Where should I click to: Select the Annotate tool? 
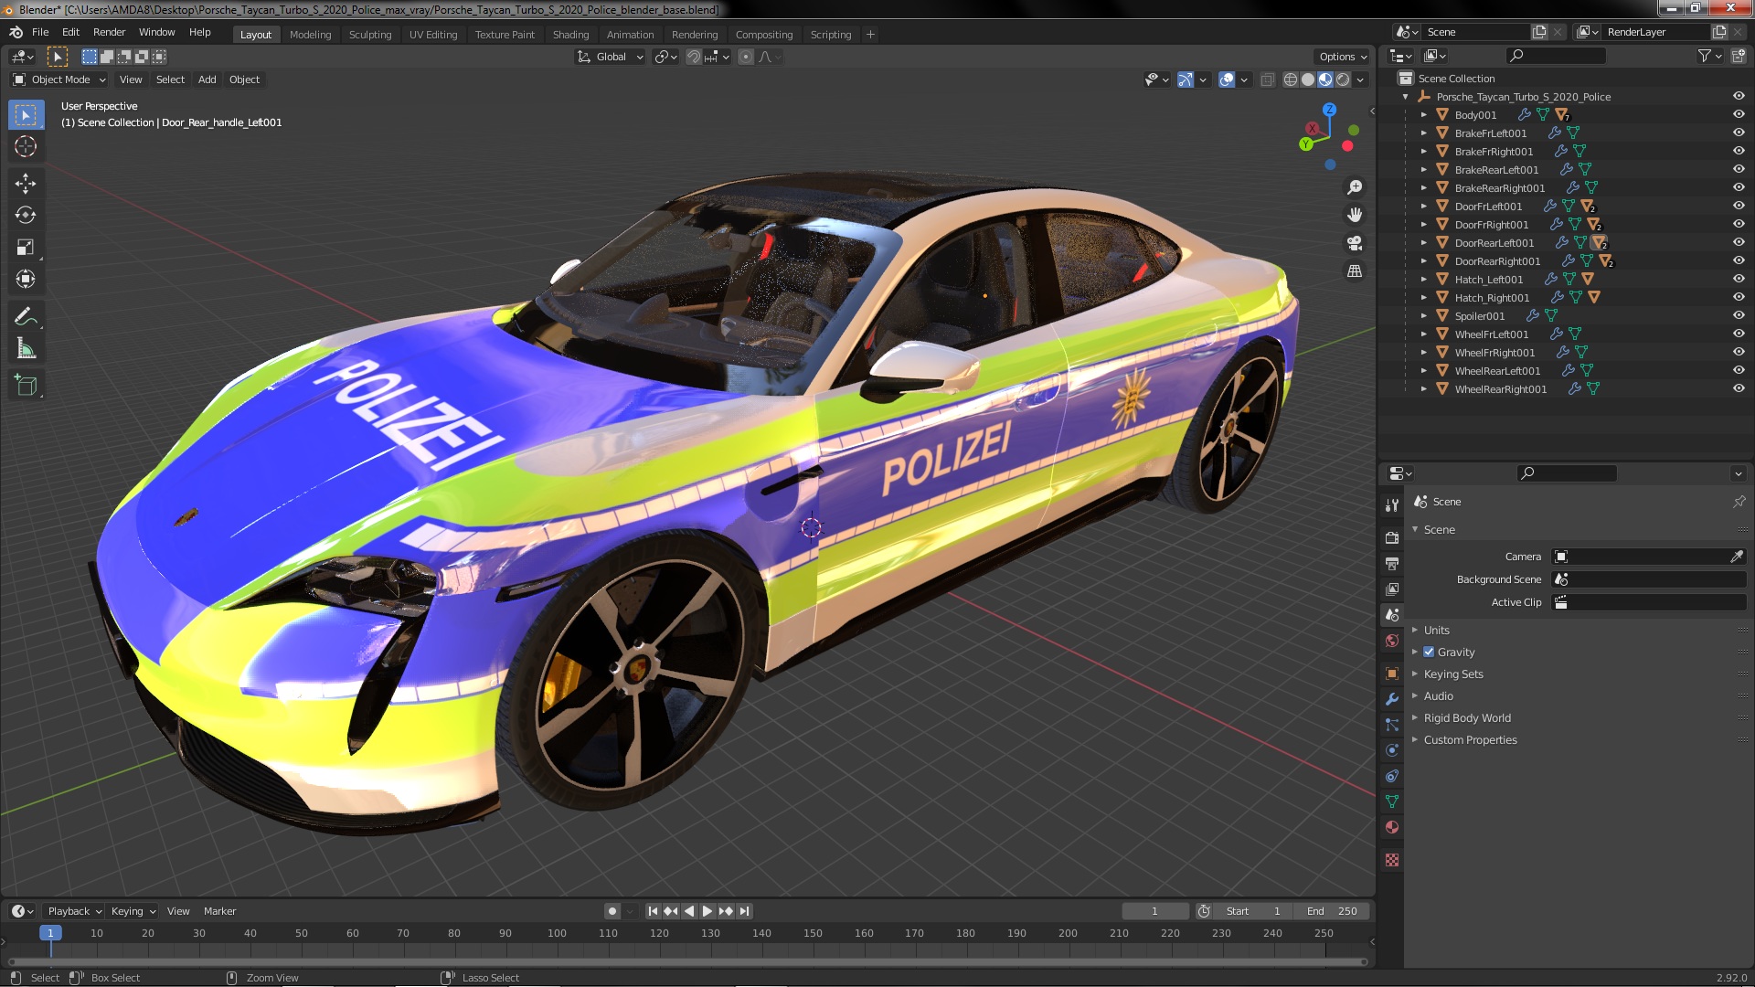coord(26,317)
